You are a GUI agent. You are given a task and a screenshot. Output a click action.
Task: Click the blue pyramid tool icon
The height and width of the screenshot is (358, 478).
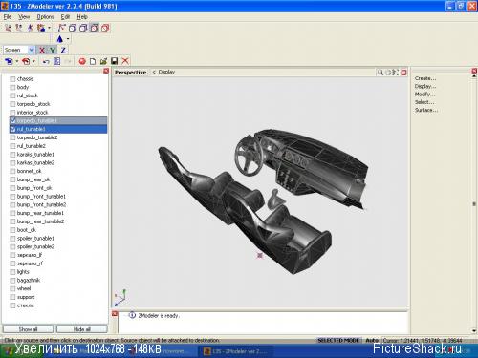pyautogui.click(x=59, y=39)
